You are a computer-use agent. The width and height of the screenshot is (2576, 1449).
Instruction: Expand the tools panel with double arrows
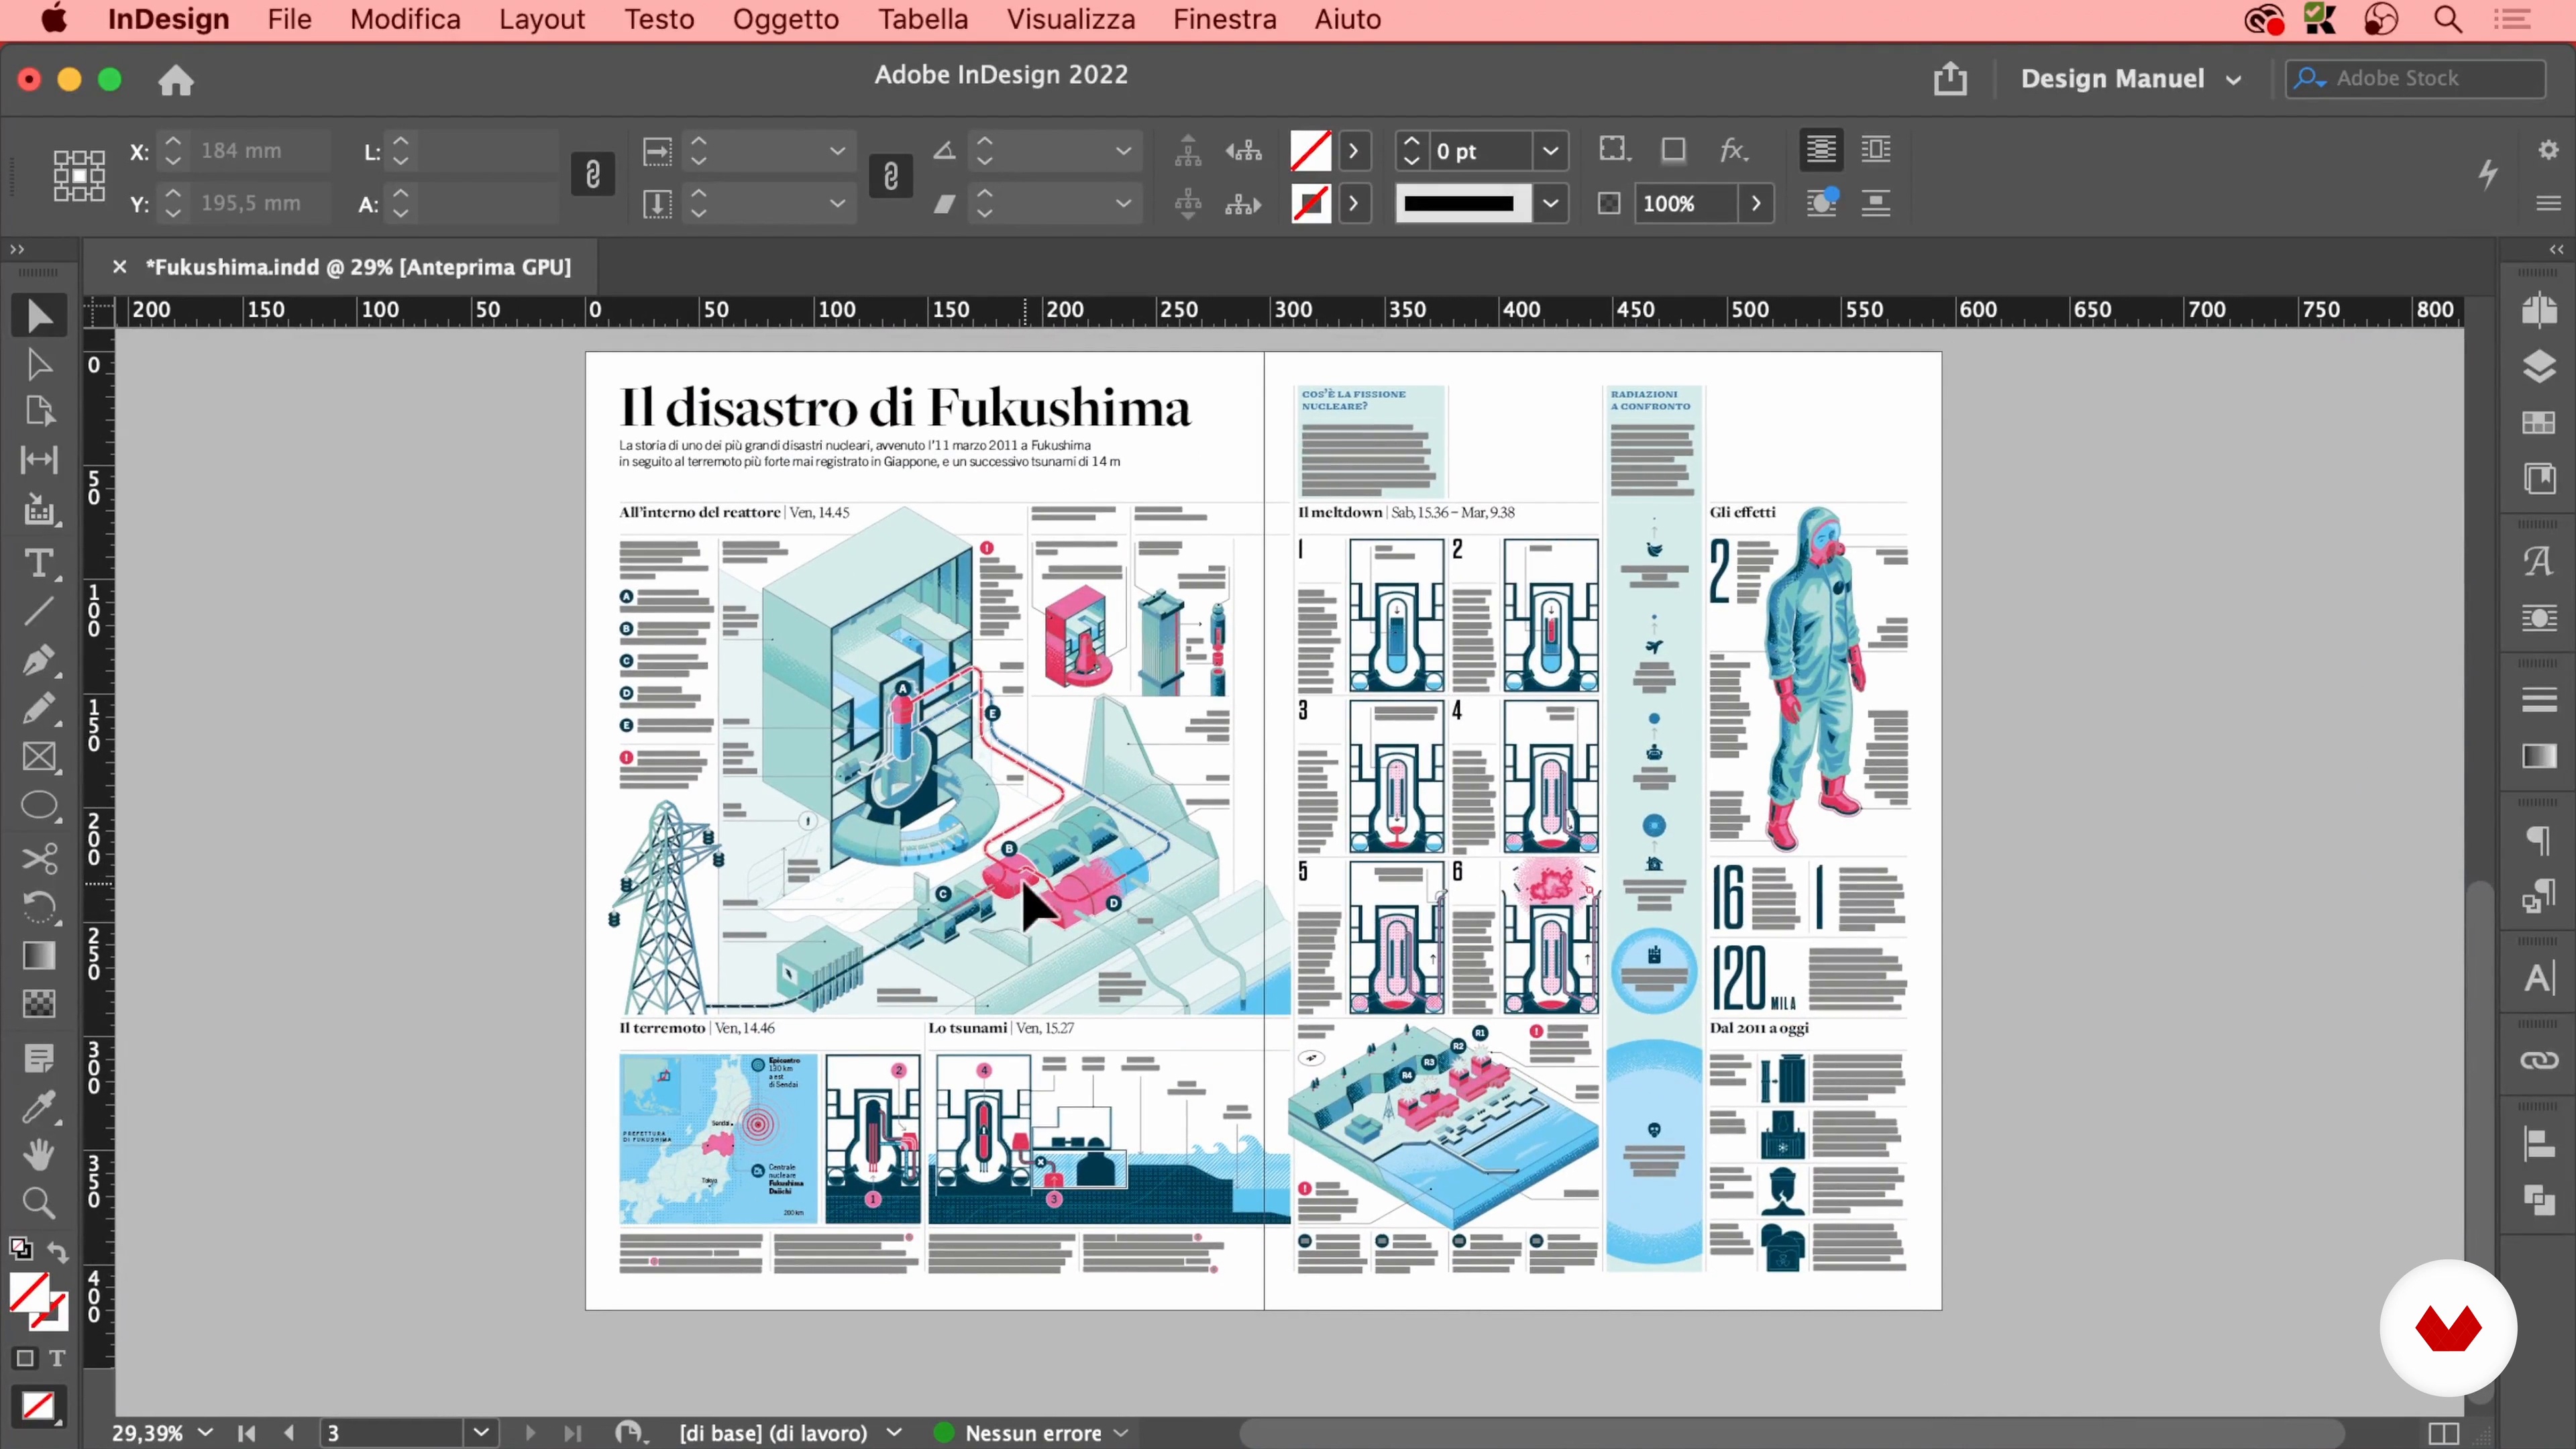(x=17, y=249)
